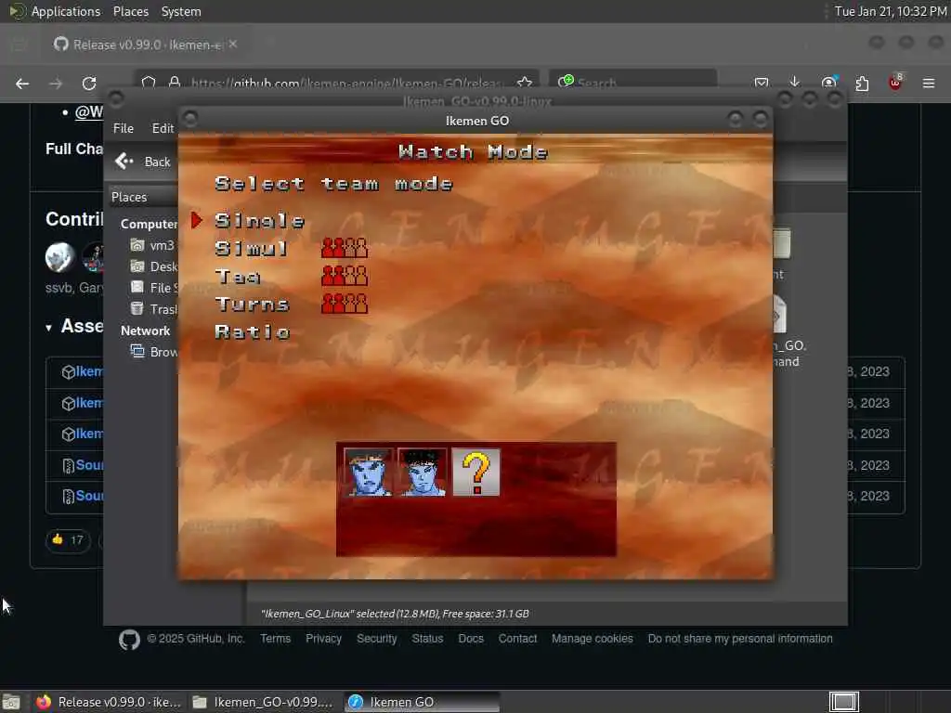Click the first Source code zip icon
The image size is (951, 713).
coord(68,466)
